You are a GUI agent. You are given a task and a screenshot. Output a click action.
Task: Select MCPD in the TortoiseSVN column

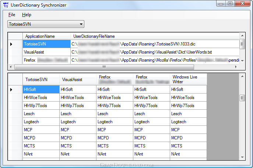pyautogui.click(x=41, y=138)
